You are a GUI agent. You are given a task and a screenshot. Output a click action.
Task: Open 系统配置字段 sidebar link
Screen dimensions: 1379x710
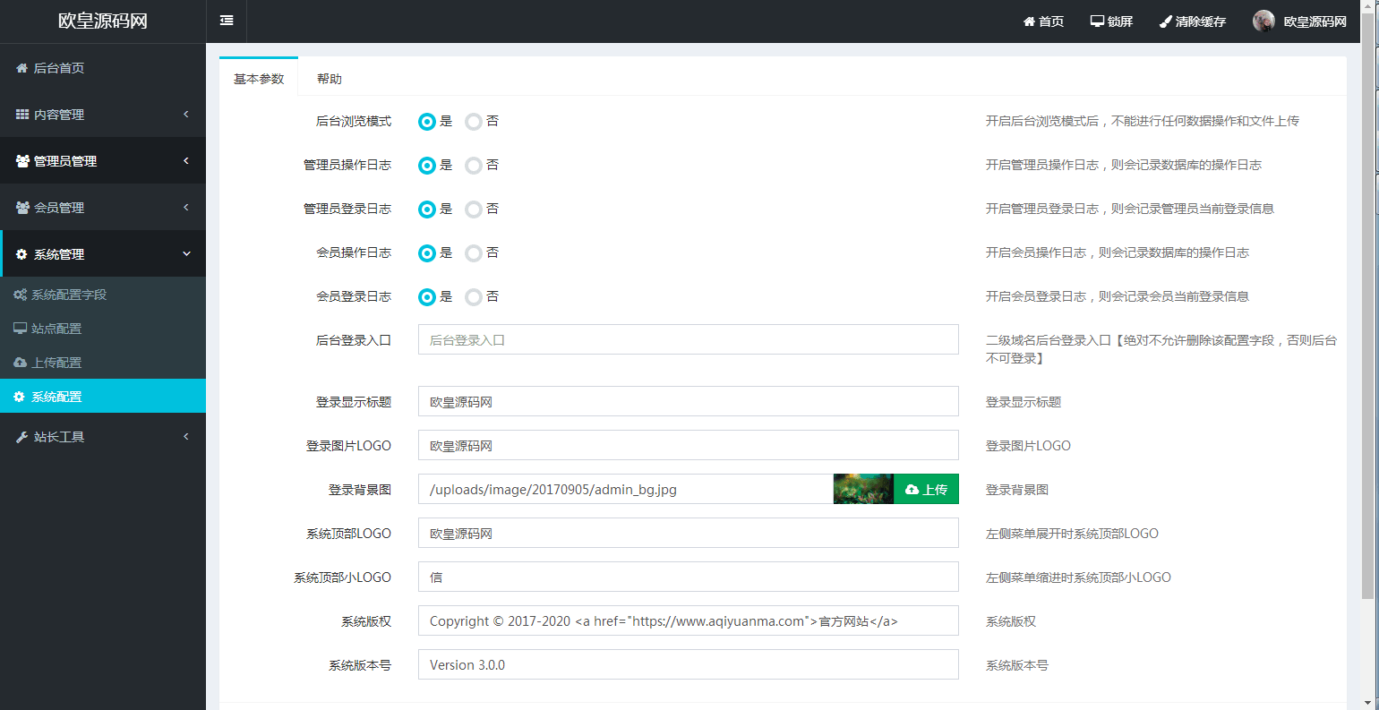[x=68, y=295]
